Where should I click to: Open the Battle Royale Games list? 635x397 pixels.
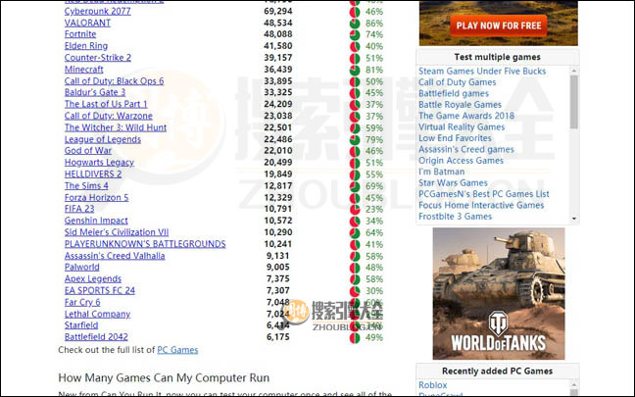pyautogui.click(x=460, y=105)
